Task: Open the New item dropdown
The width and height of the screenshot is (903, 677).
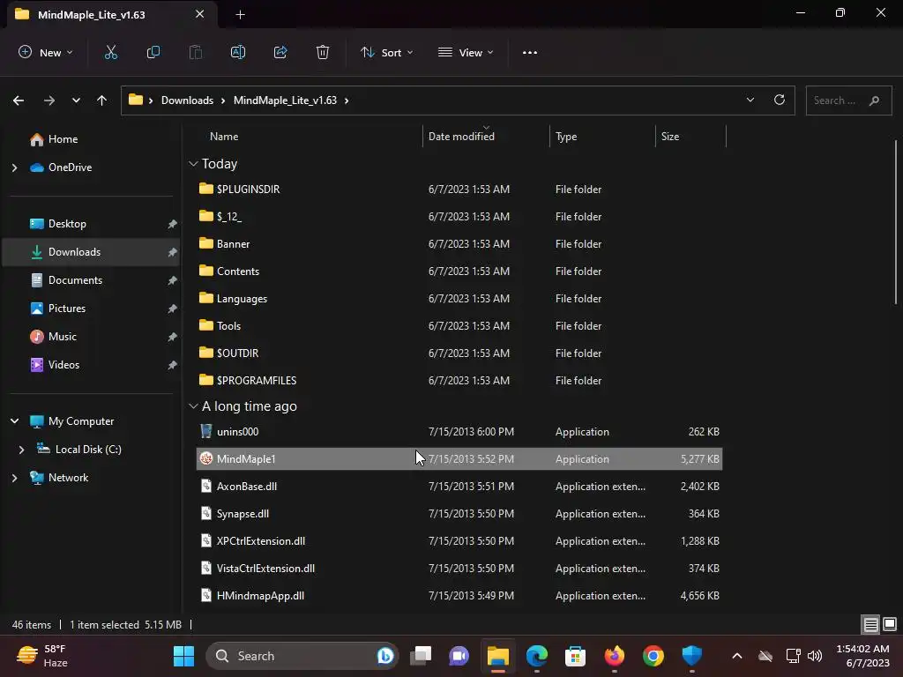Action: [46, 52]
